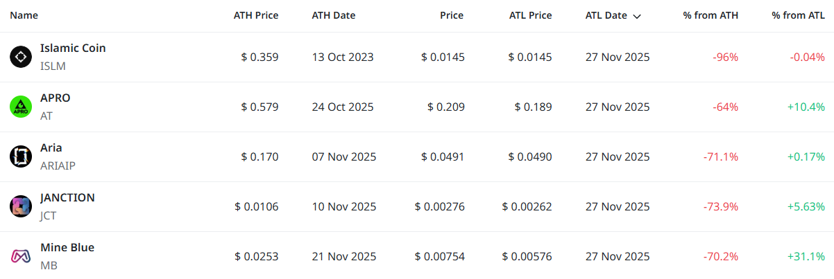Open the Aria coin name link
Screen dimensions: 834x279
coord(51,148)
